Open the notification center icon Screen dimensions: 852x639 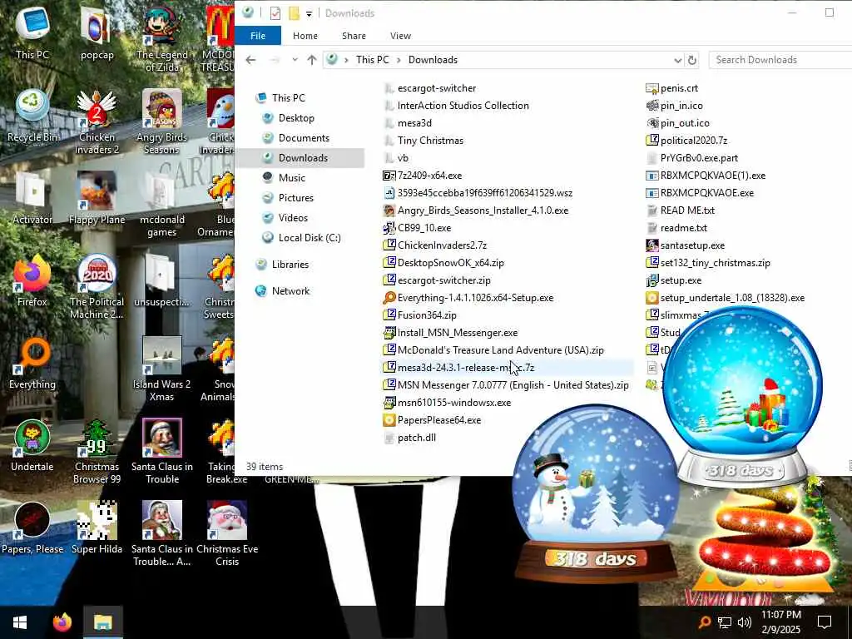coord(825,622)
